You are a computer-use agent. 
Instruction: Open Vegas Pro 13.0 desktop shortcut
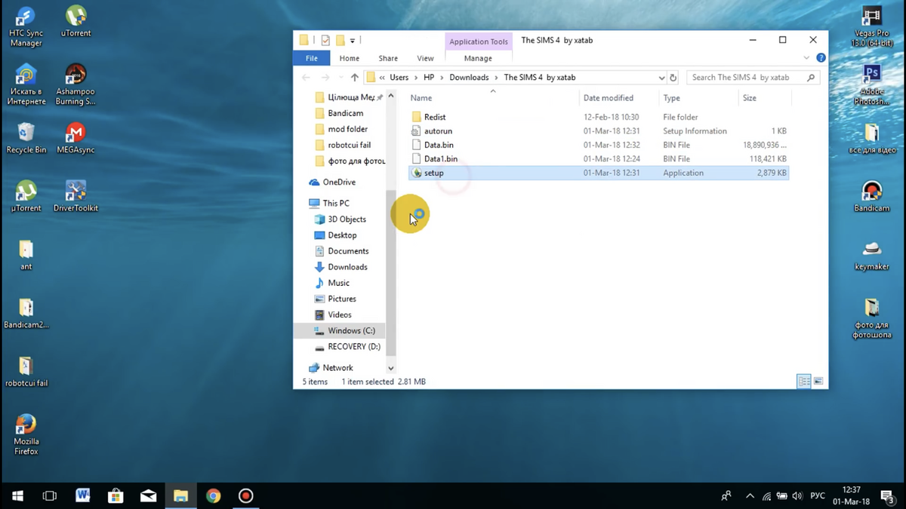coord(871,26)
